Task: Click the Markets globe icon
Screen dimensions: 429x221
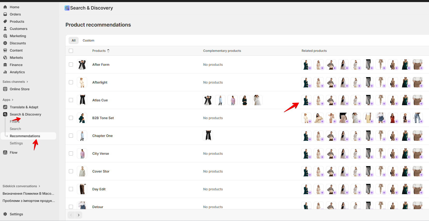Action: (5, 58)
